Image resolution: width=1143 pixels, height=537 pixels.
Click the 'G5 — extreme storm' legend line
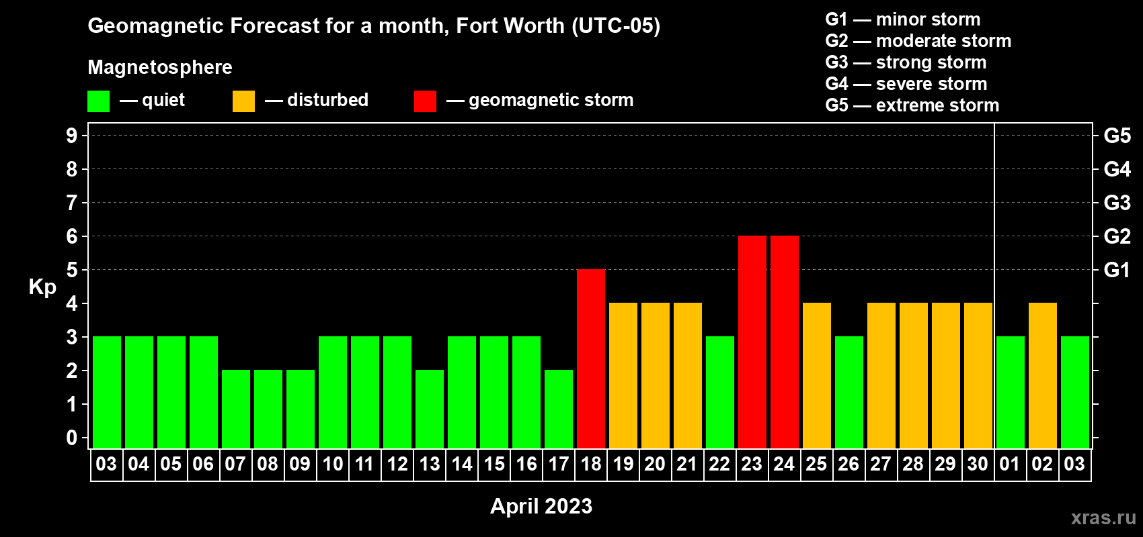[x=912, y=105]
